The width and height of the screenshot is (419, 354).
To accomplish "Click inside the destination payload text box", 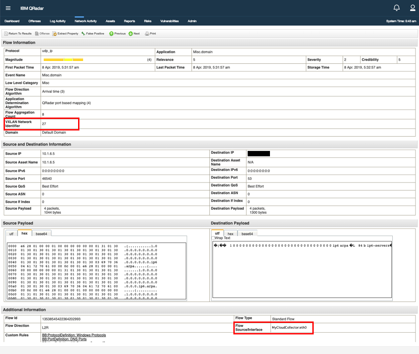I will pos(302,269).
